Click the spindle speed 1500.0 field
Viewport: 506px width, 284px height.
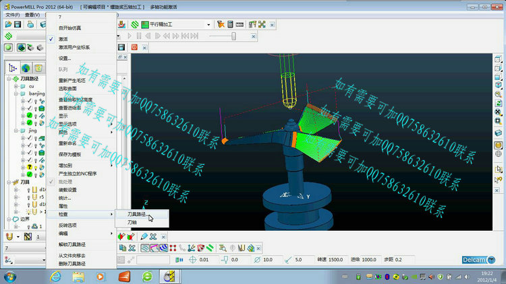click(337, 260)
